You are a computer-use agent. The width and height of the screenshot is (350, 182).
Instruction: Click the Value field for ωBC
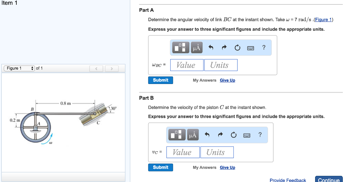(186, 65)
